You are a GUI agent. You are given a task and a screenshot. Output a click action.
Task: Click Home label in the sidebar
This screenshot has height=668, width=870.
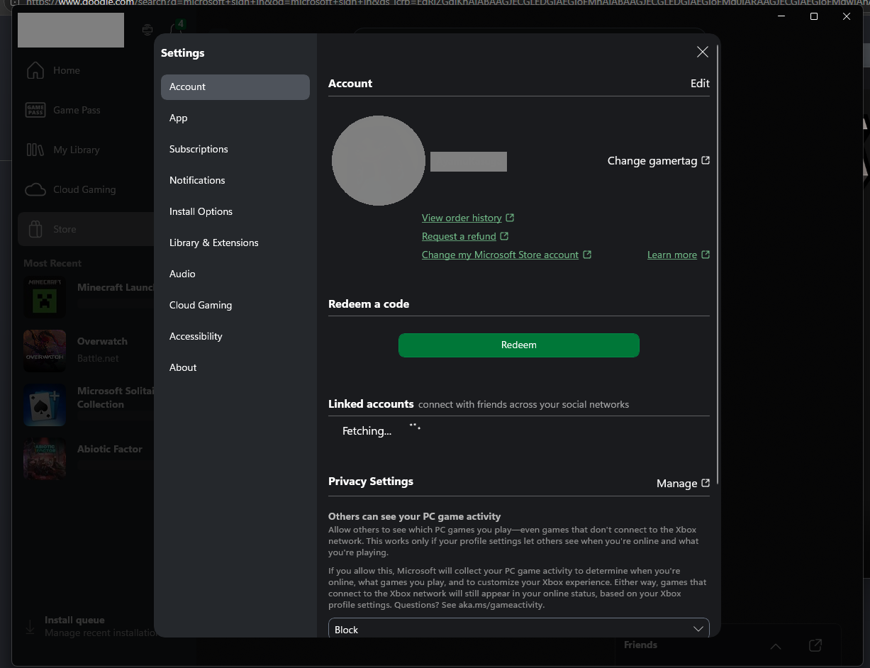67,70
